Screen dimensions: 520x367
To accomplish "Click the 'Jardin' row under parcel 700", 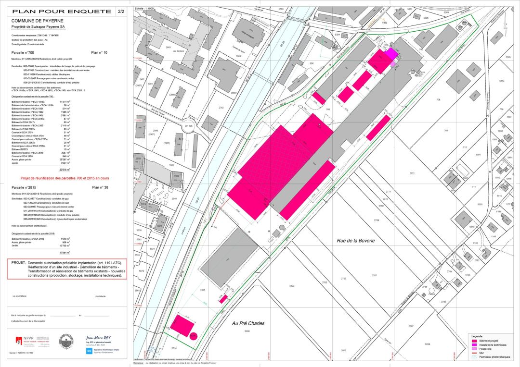I will [x=41, y=163].
